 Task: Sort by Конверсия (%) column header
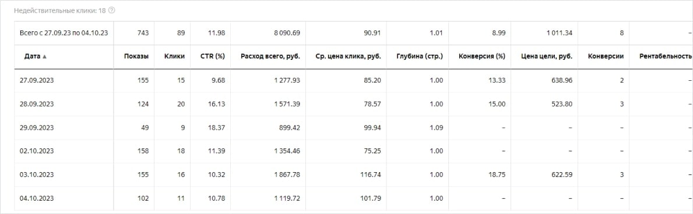click(x=482, y=56)
